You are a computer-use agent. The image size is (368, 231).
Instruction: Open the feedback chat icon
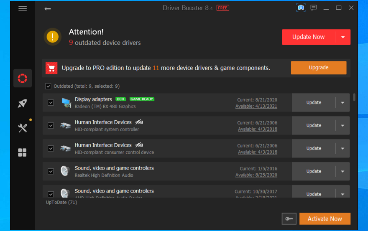[314, 8]
